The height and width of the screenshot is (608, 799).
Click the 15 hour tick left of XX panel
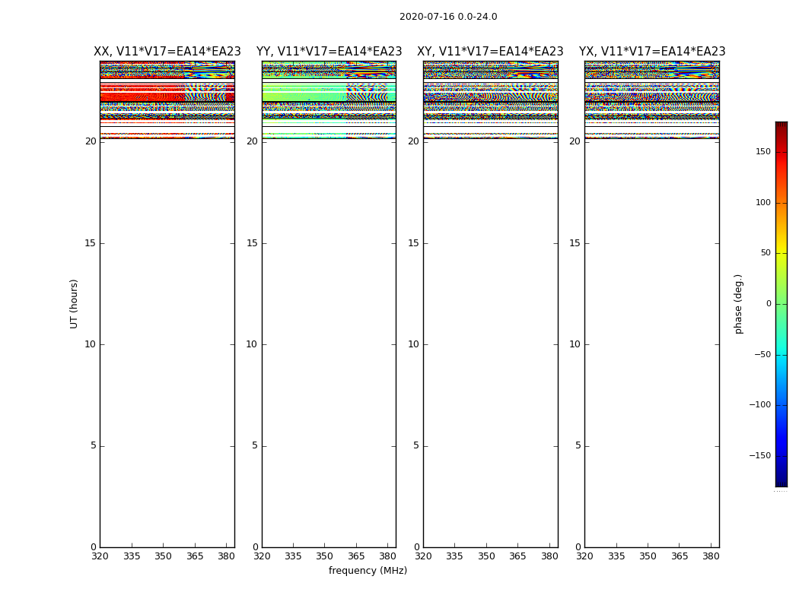pyautogui.click(x=91, y=243)
